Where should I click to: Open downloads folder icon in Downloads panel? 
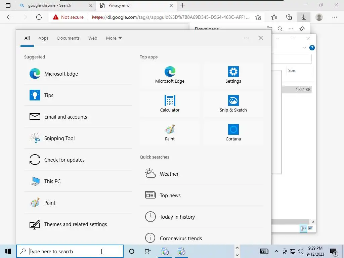(x=269, y=29)
